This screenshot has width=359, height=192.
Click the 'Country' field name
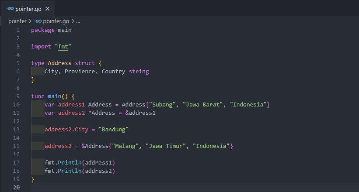tap(113, 71)
